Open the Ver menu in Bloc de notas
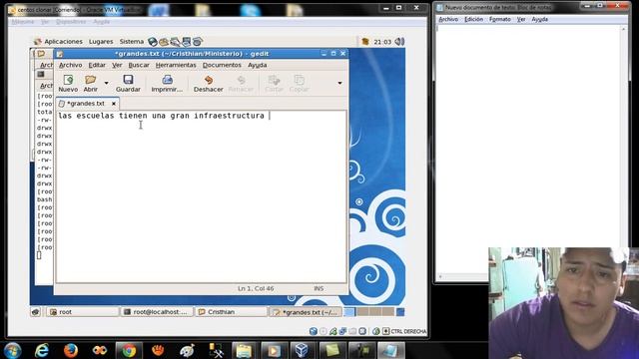 tap(521, 19)
